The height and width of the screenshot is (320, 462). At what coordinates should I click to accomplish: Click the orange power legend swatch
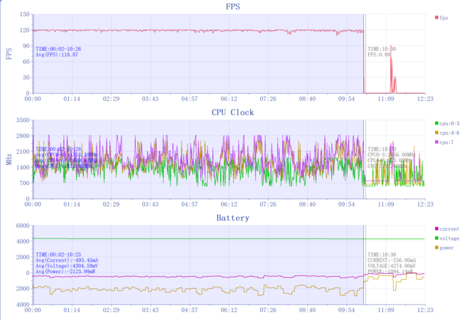435,248
